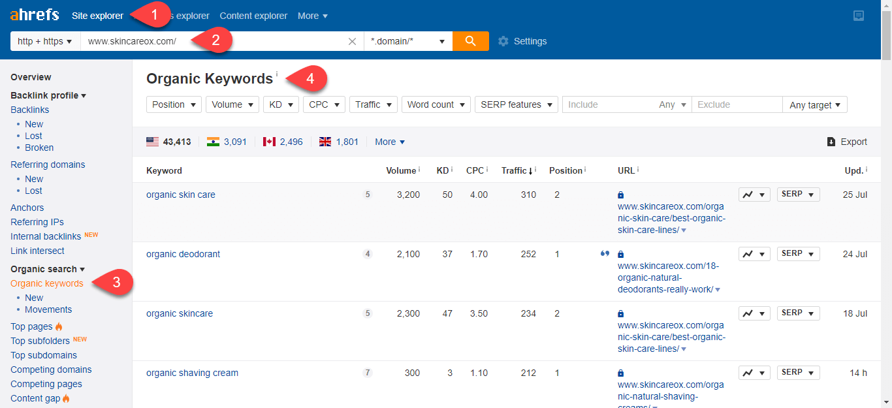Click the Canada flag icon
This screenshot has width=892, height=408.
(x=269, y=142)
